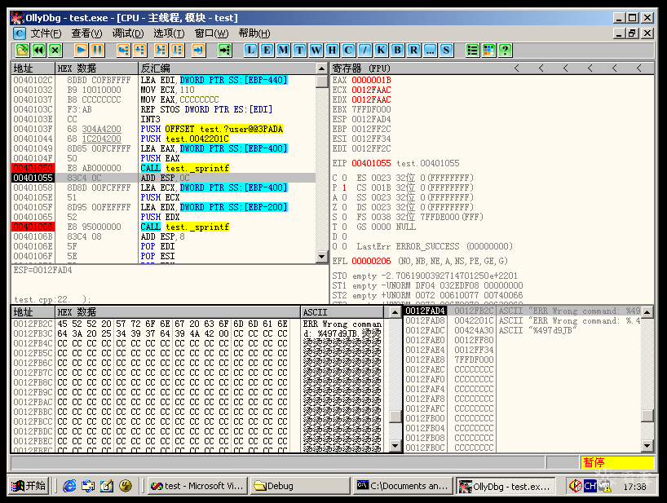Click the Run program play icon
667x503 pixels.
(x=81, y=50)
